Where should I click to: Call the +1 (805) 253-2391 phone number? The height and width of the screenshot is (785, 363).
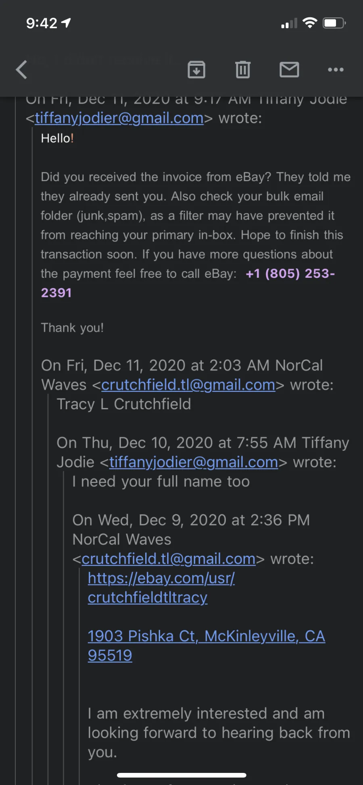(188, 283)
